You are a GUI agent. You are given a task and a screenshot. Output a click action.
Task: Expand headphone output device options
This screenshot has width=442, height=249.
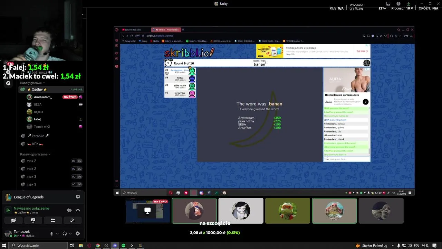pyautogui.click(x=70, y=234)
